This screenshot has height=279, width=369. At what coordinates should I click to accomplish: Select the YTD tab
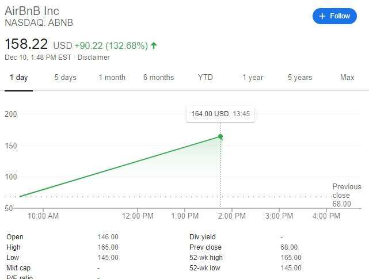205,78
